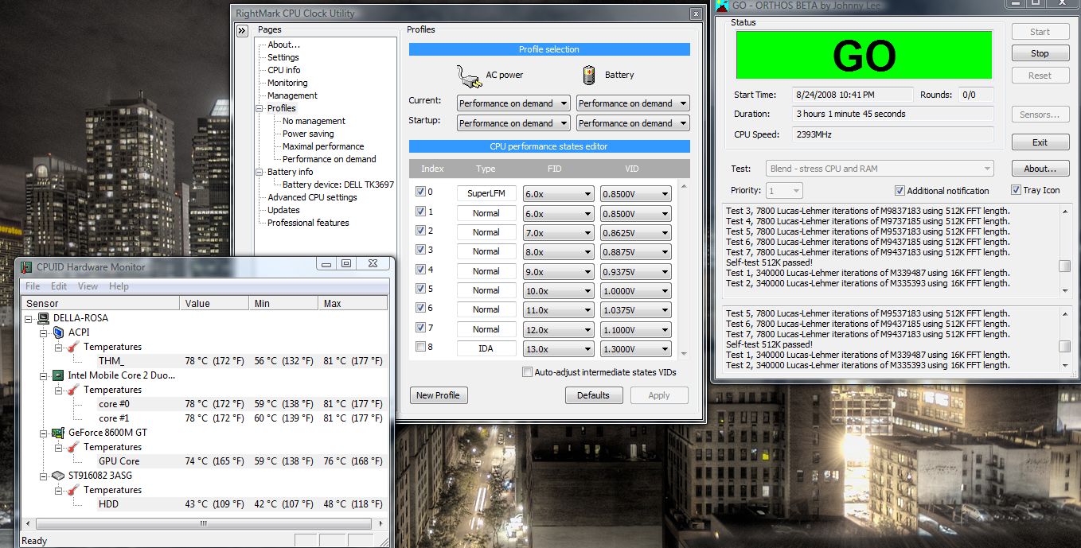Click the New Profile button
Screen dimensions: 1081x548
tap(438, 395)
